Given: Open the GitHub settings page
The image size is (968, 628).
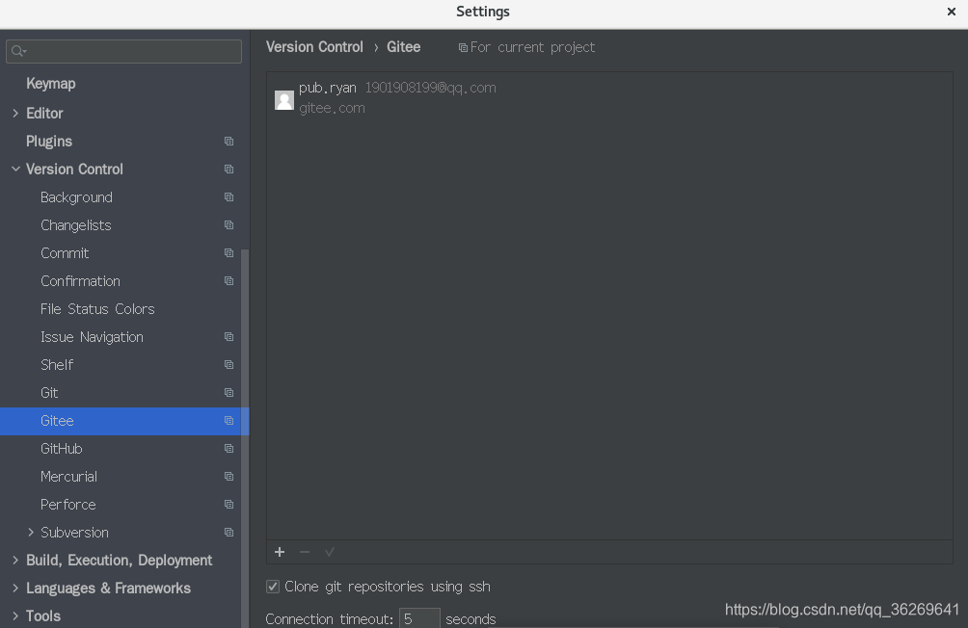Looking at the screenshot, I should [62, 449].
